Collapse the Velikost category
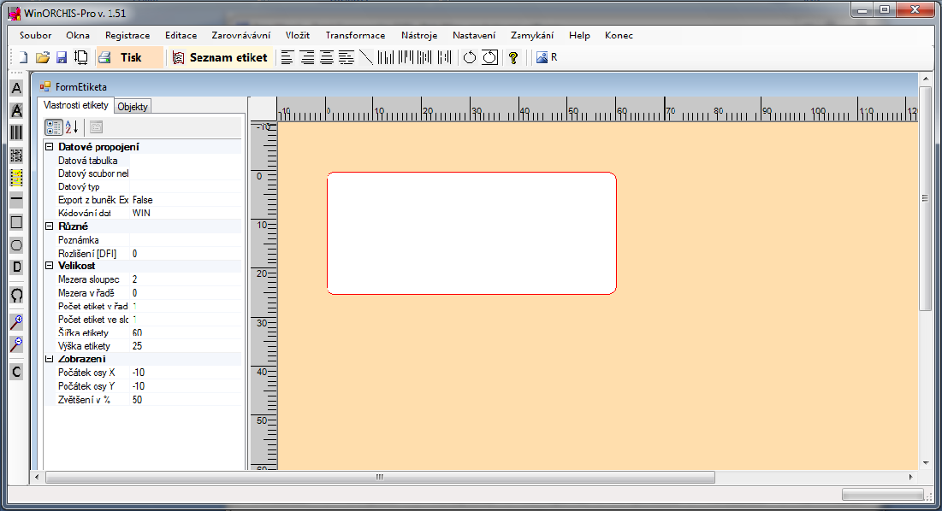This screenshot has height=511, width=942. [50, 266]
